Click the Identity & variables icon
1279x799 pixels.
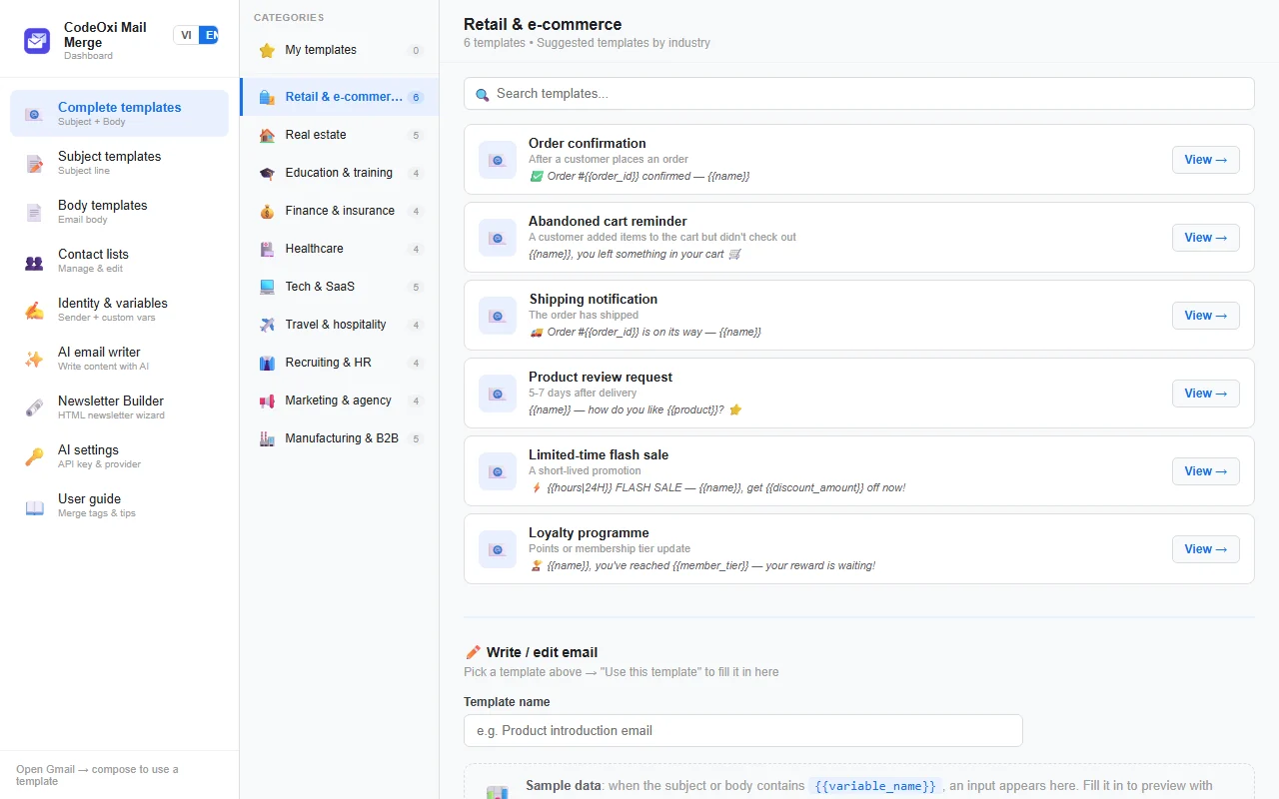[34, 311]
